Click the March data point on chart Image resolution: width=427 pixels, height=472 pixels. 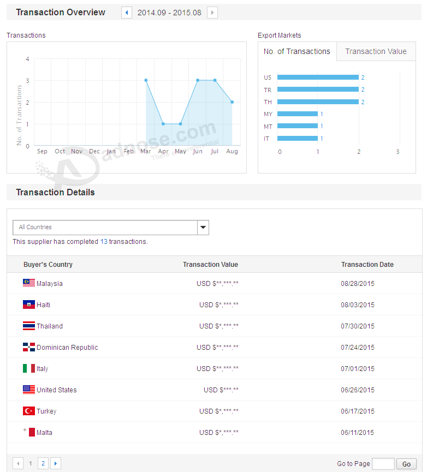click(146, 80)
